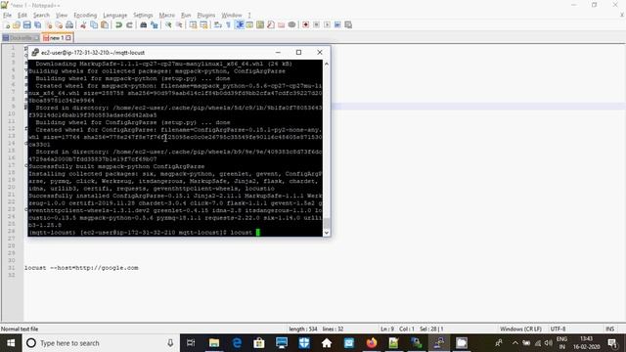Image resolution: width=626 pixels, height=352 pixels.
Task: Open the Run menu
Action: point(186,16)
